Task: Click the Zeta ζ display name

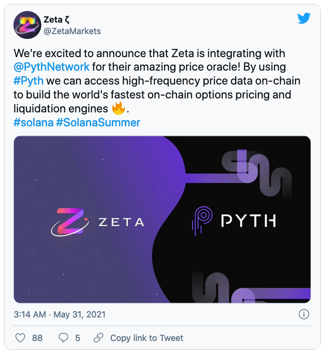Action: [56, 20]
